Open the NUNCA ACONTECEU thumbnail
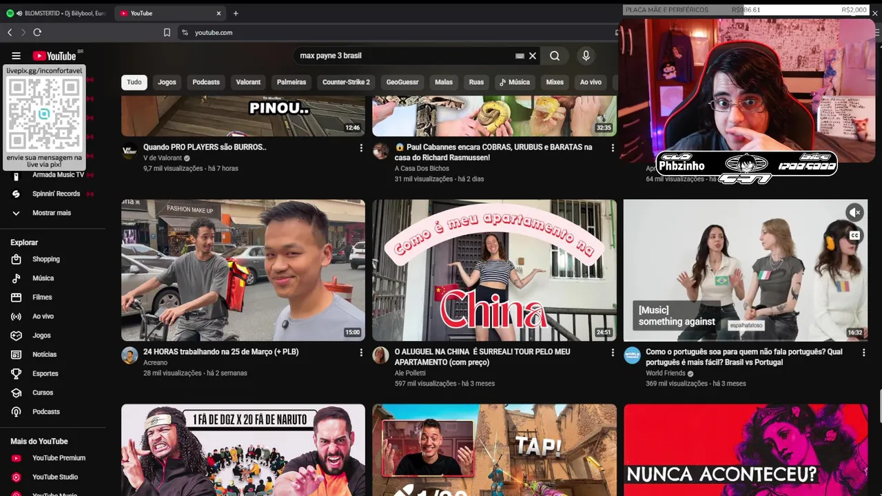The image size is (882, 496). (746, 450)
